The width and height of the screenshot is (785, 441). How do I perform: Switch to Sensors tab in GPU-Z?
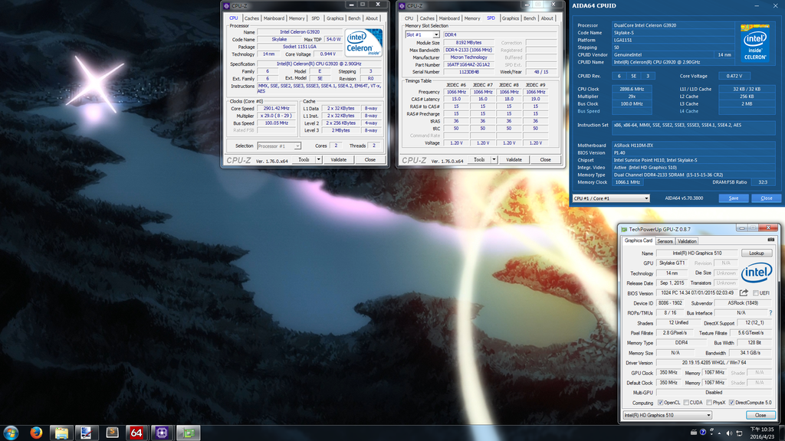click(665, 240)
